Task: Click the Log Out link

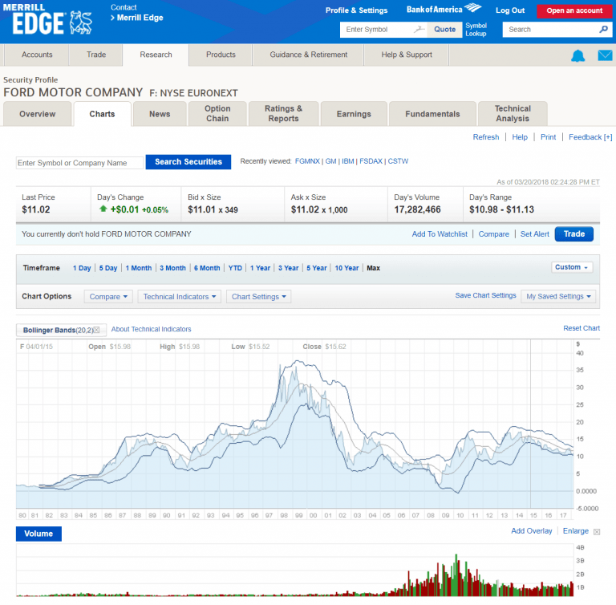Action: click(x=510, y=10)
